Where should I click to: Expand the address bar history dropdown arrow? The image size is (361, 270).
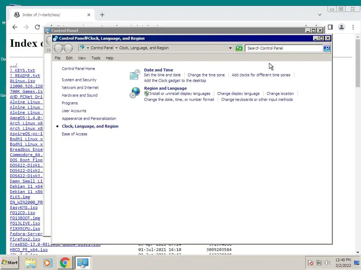click(230, 48)
